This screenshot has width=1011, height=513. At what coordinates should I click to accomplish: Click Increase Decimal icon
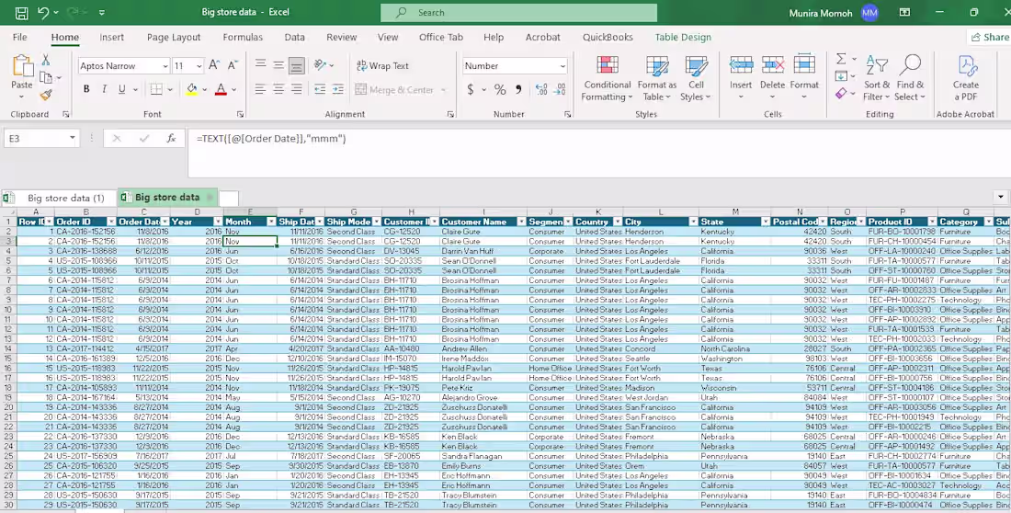pyautogui.click(x=541, y=90)
